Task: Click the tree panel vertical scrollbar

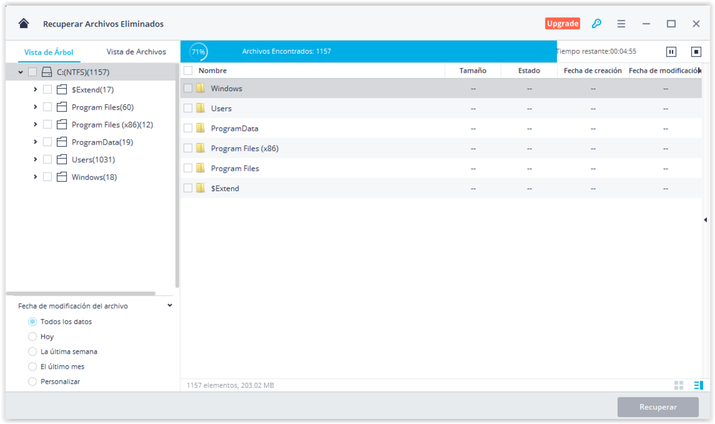Action: [x=177, y=175]
